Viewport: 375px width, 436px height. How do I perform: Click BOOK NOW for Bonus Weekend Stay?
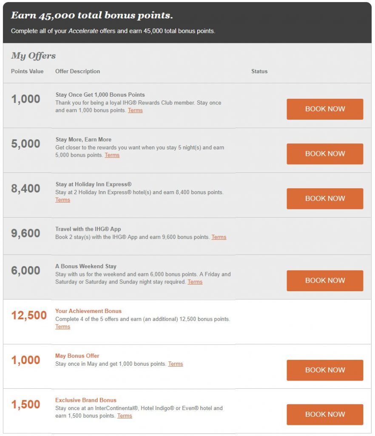tap(325, 281)
